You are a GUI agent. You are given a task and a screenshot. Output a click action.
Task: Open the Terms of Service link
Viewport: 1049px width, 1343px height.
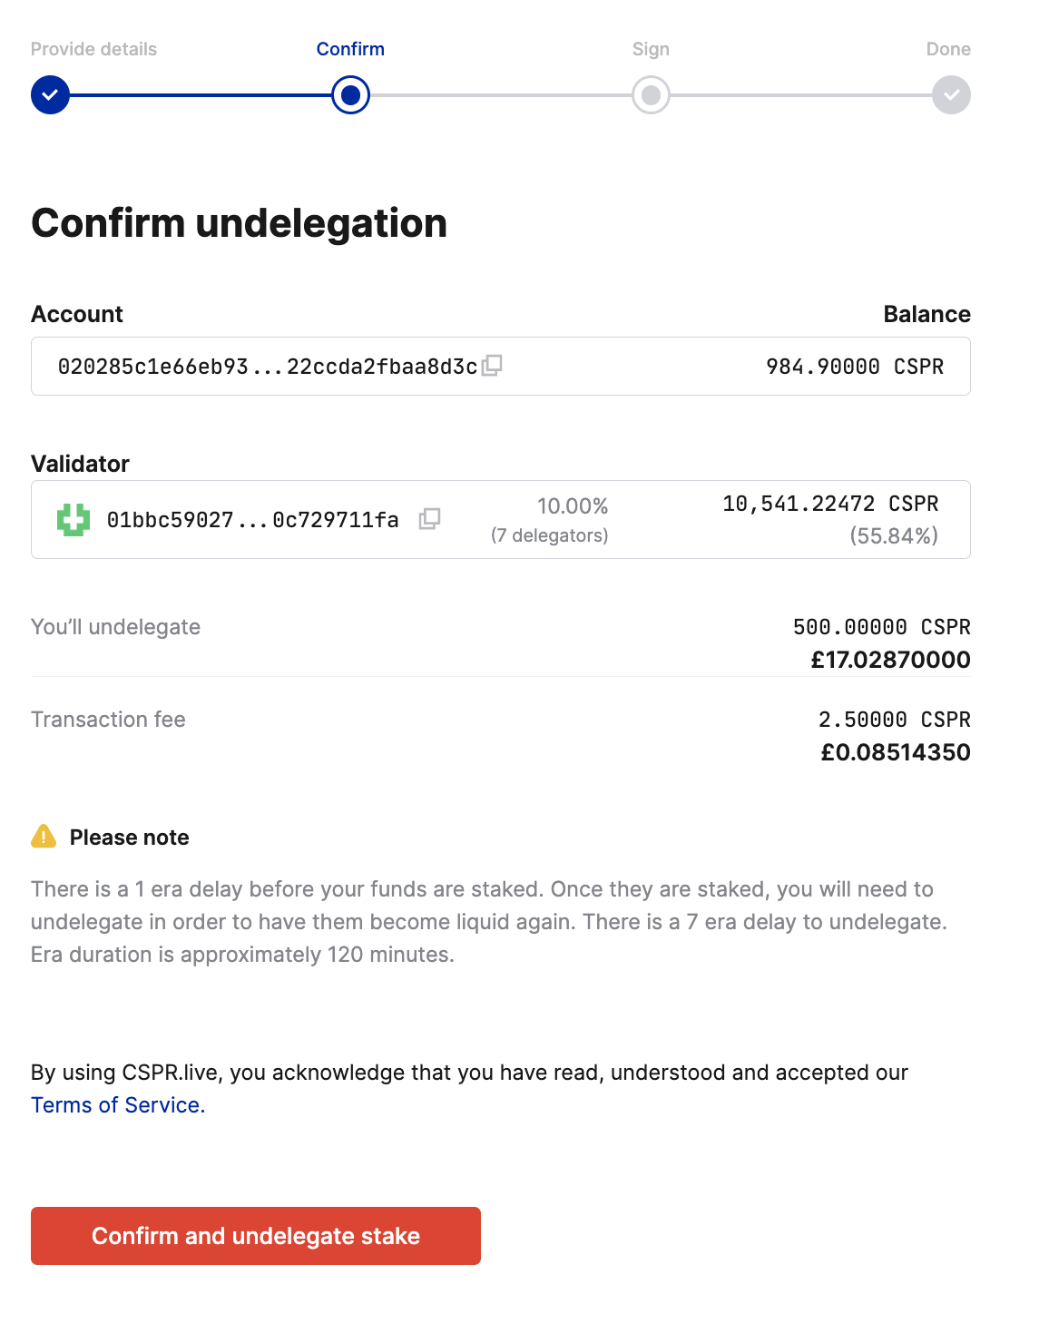(116, 1104)
